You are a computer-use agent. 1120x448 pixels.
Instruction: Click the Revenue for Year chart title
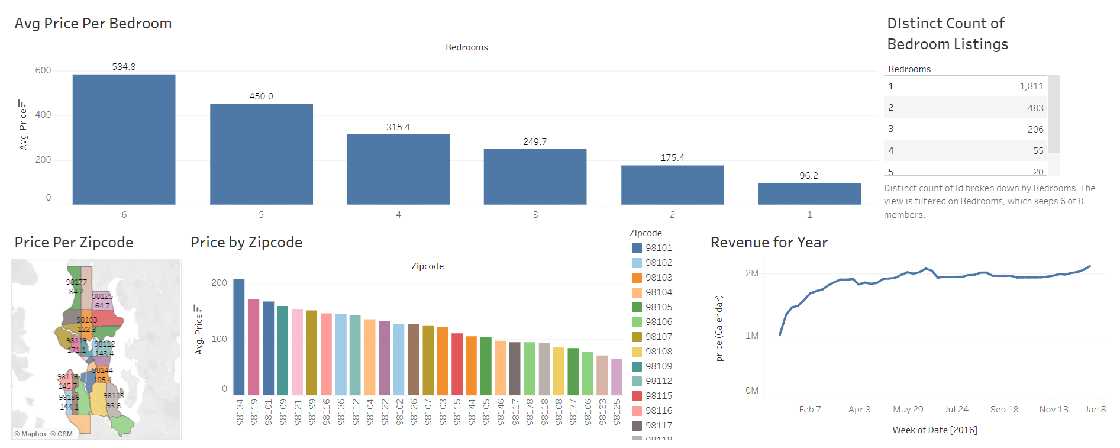[769, 243]
